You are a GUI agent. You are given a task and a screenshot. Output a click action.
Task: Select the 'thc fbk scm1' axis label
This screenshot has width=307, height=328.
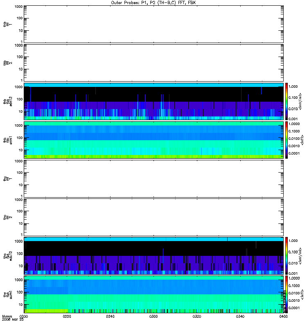[x=8, y=294]
